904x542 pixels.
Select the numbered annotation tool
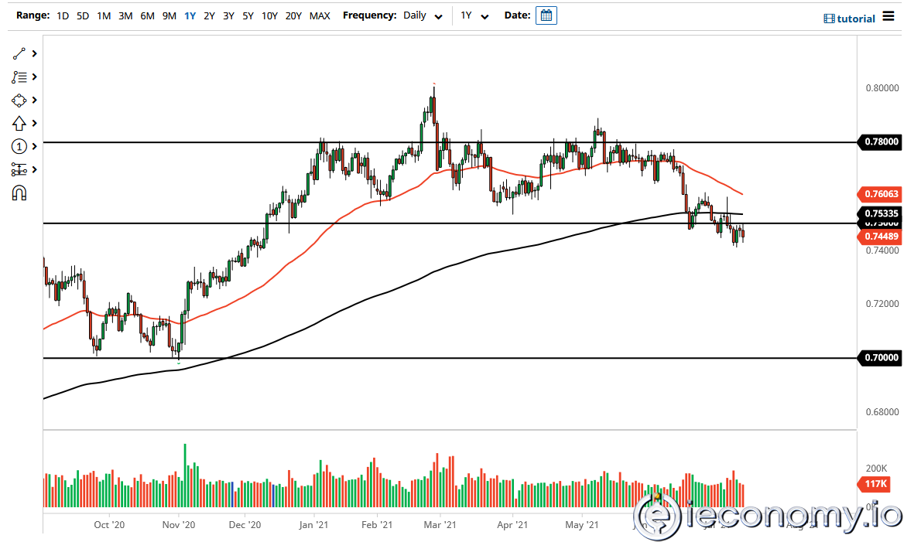coord(19,146)
